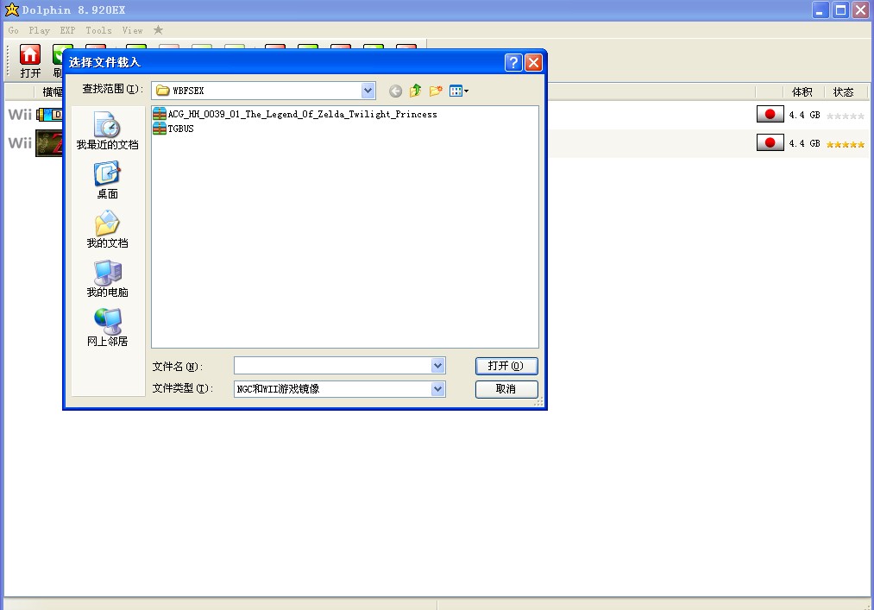874x610 pixels.
Task: Click the 取消 button
Action: 506,388
